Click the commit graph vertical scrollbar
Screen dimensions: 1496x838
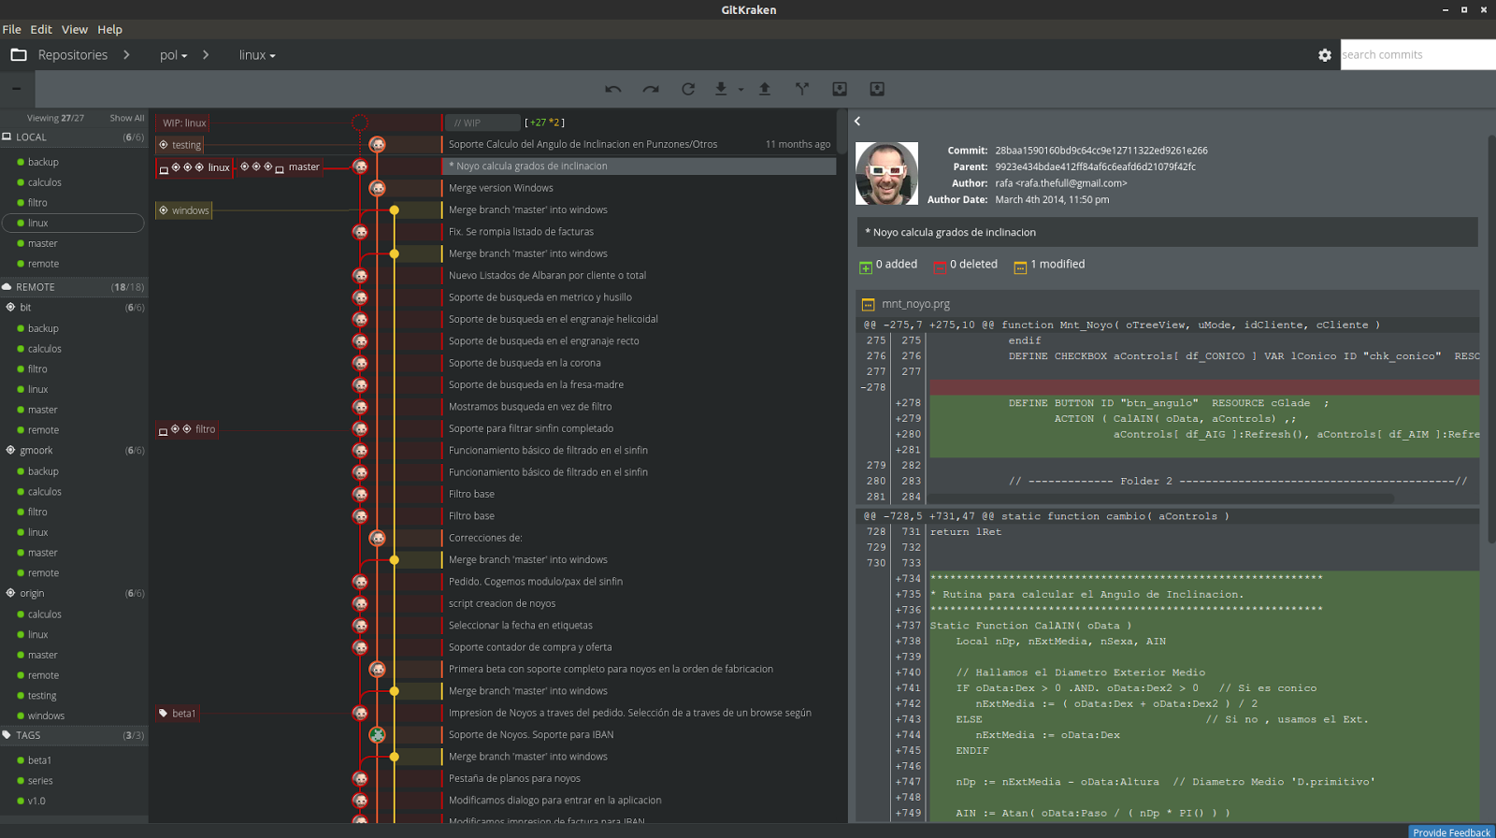pyautogui.click(x=842, y=132)
